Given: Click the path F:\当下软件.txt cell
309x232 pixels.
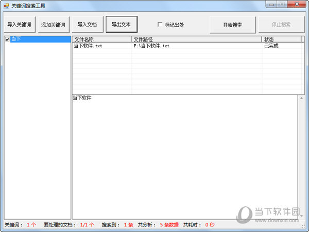Looking at the screenshot, I should 151,46.
